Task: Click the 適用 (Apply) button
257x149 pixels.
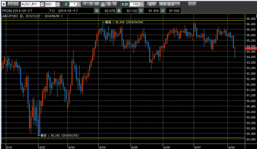Action: click(151, 4)
